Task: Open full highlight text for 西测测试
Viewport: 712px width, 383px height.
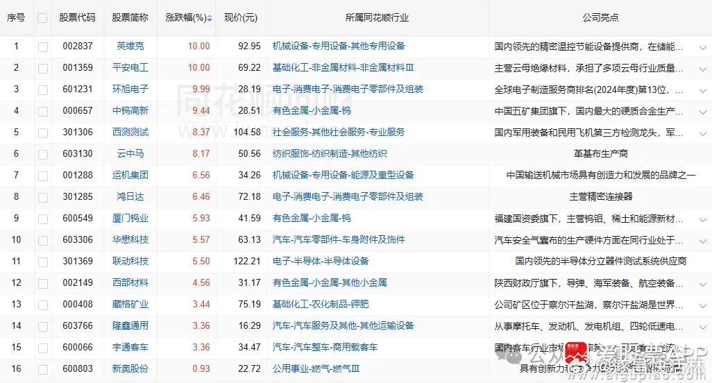Action: point(702,133)
